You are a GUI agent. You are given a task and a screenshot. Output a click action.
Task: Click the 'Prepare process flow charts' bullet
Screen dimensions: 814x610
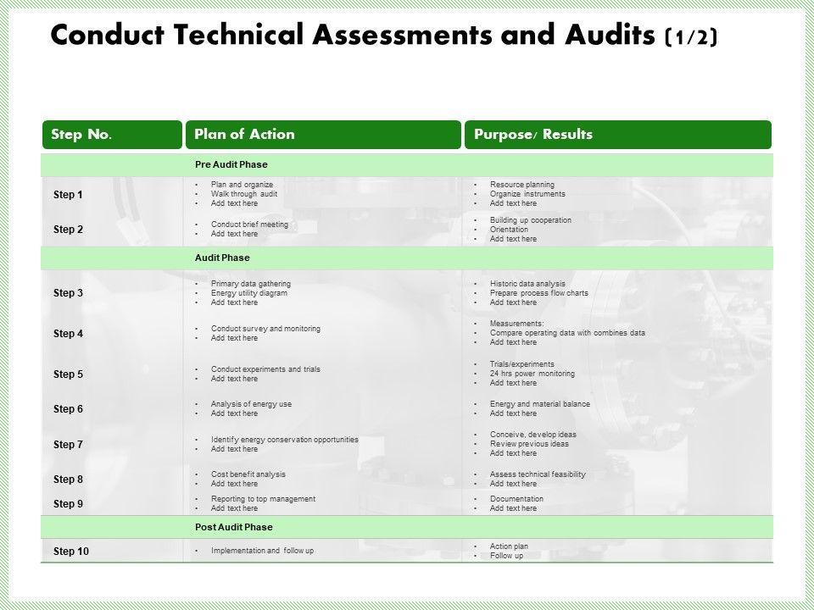click(x=539, y=293)
